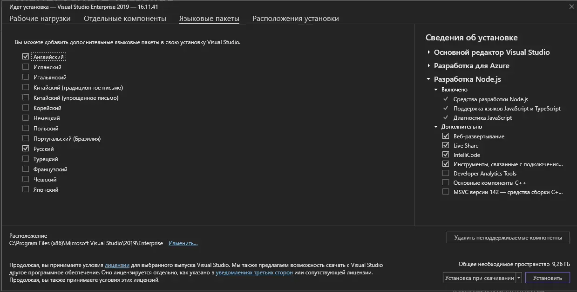Collapse the Дополнительно subsection
577x292 pixels.
(436, 127)
